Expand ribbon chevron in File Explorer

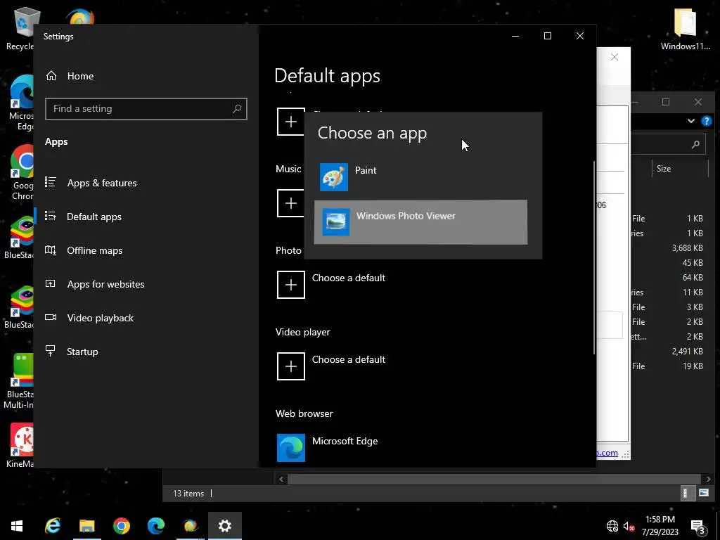click(x=691, y=121)
